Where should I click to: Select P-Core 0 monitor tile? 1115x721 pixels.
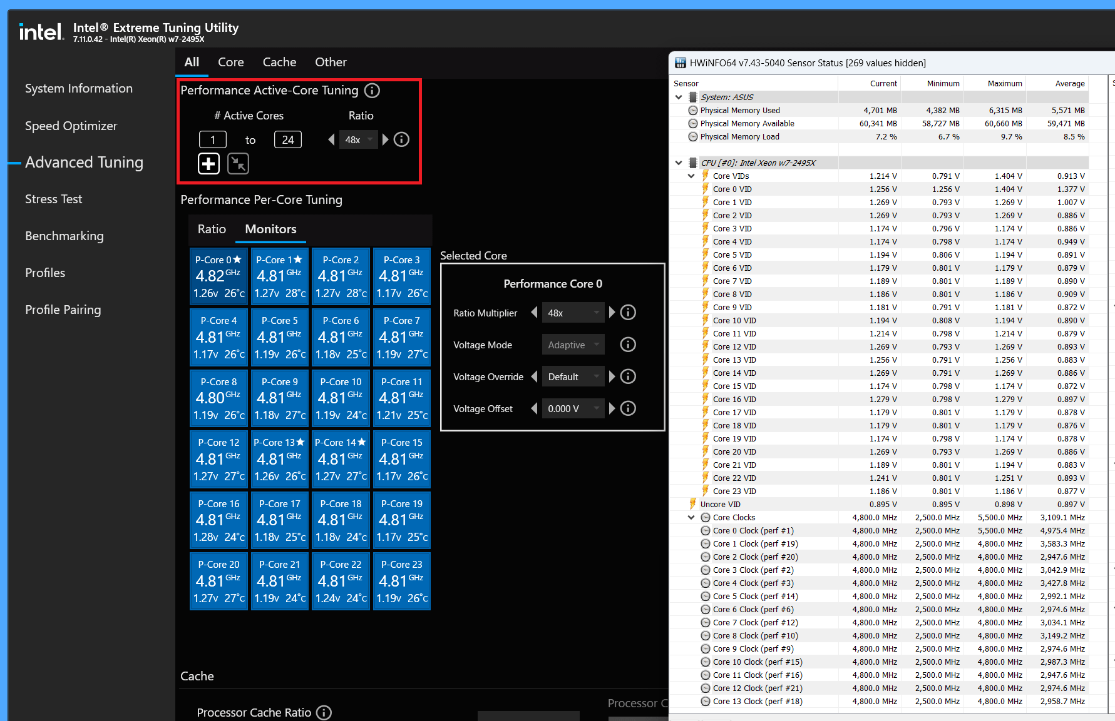(x=219, y=276)
